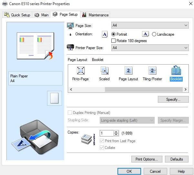Click the Copies number input field
194x175 pixels.
107,133
